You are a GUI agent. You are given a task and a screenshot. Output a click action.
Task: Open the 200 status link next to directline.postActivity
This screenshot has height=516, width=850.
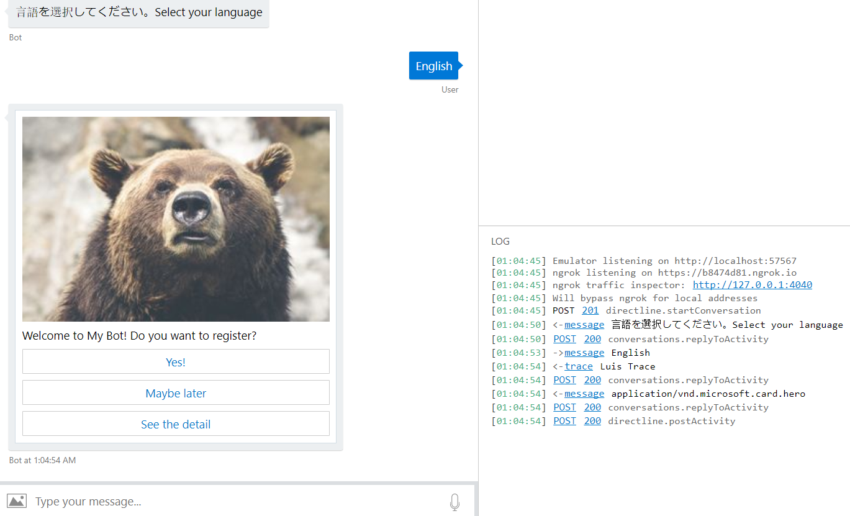click(592, 420)
